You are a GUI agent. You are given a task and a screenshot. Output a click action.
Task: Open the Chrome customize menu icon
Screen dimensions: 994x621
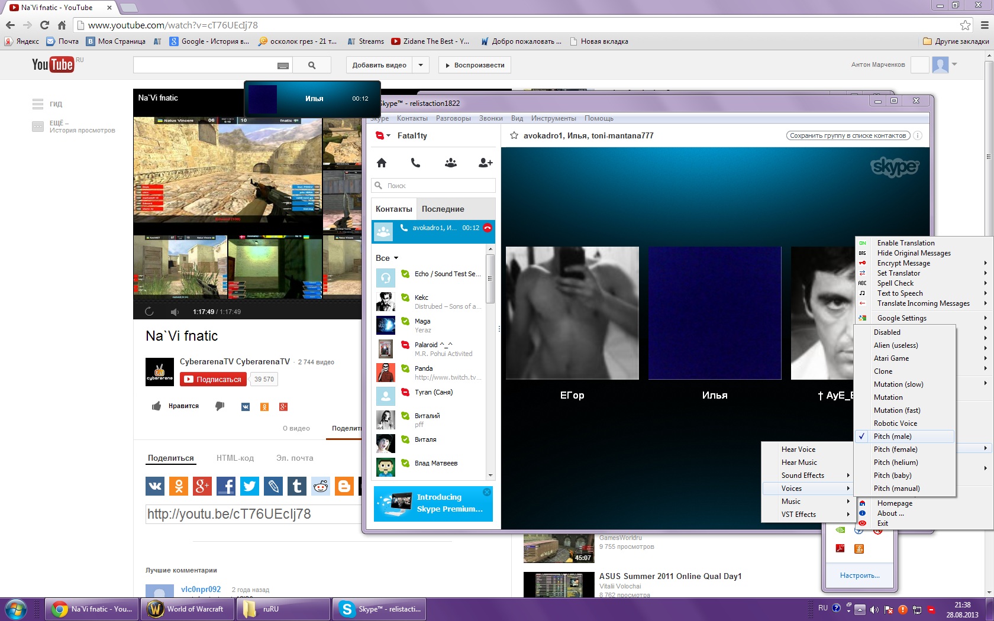click(x=985, y=25)
